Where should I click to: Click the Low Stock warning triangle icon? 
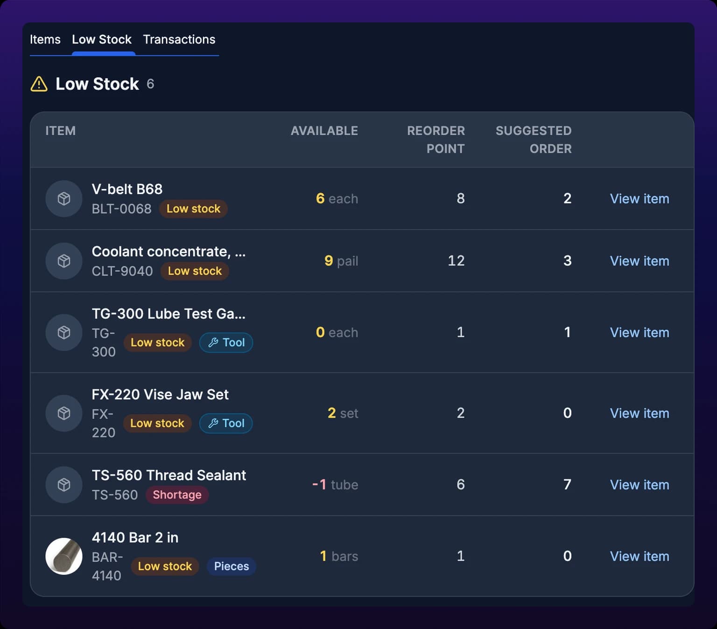39,84
